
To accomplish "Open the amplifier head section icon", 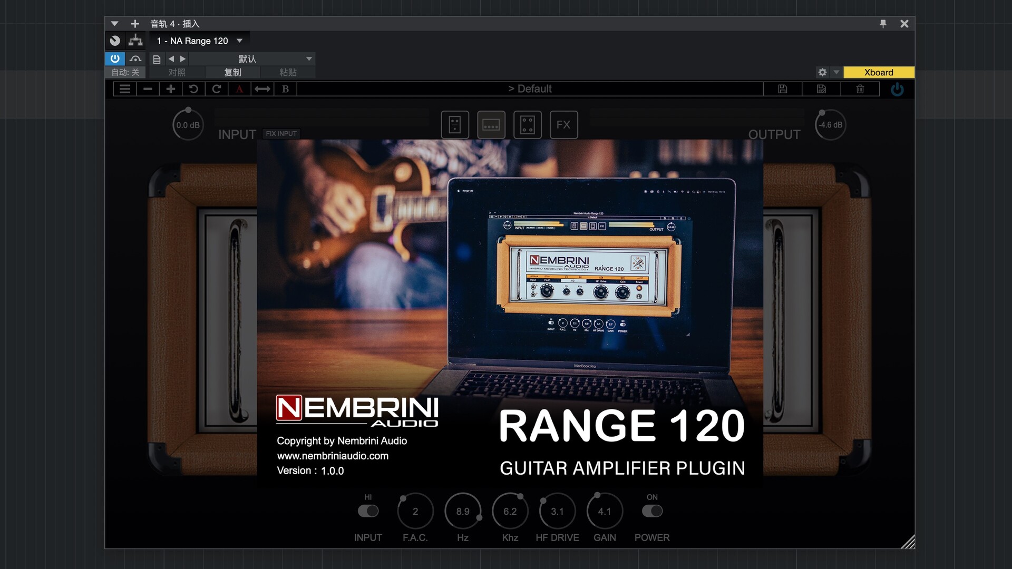I will point(491,125).
